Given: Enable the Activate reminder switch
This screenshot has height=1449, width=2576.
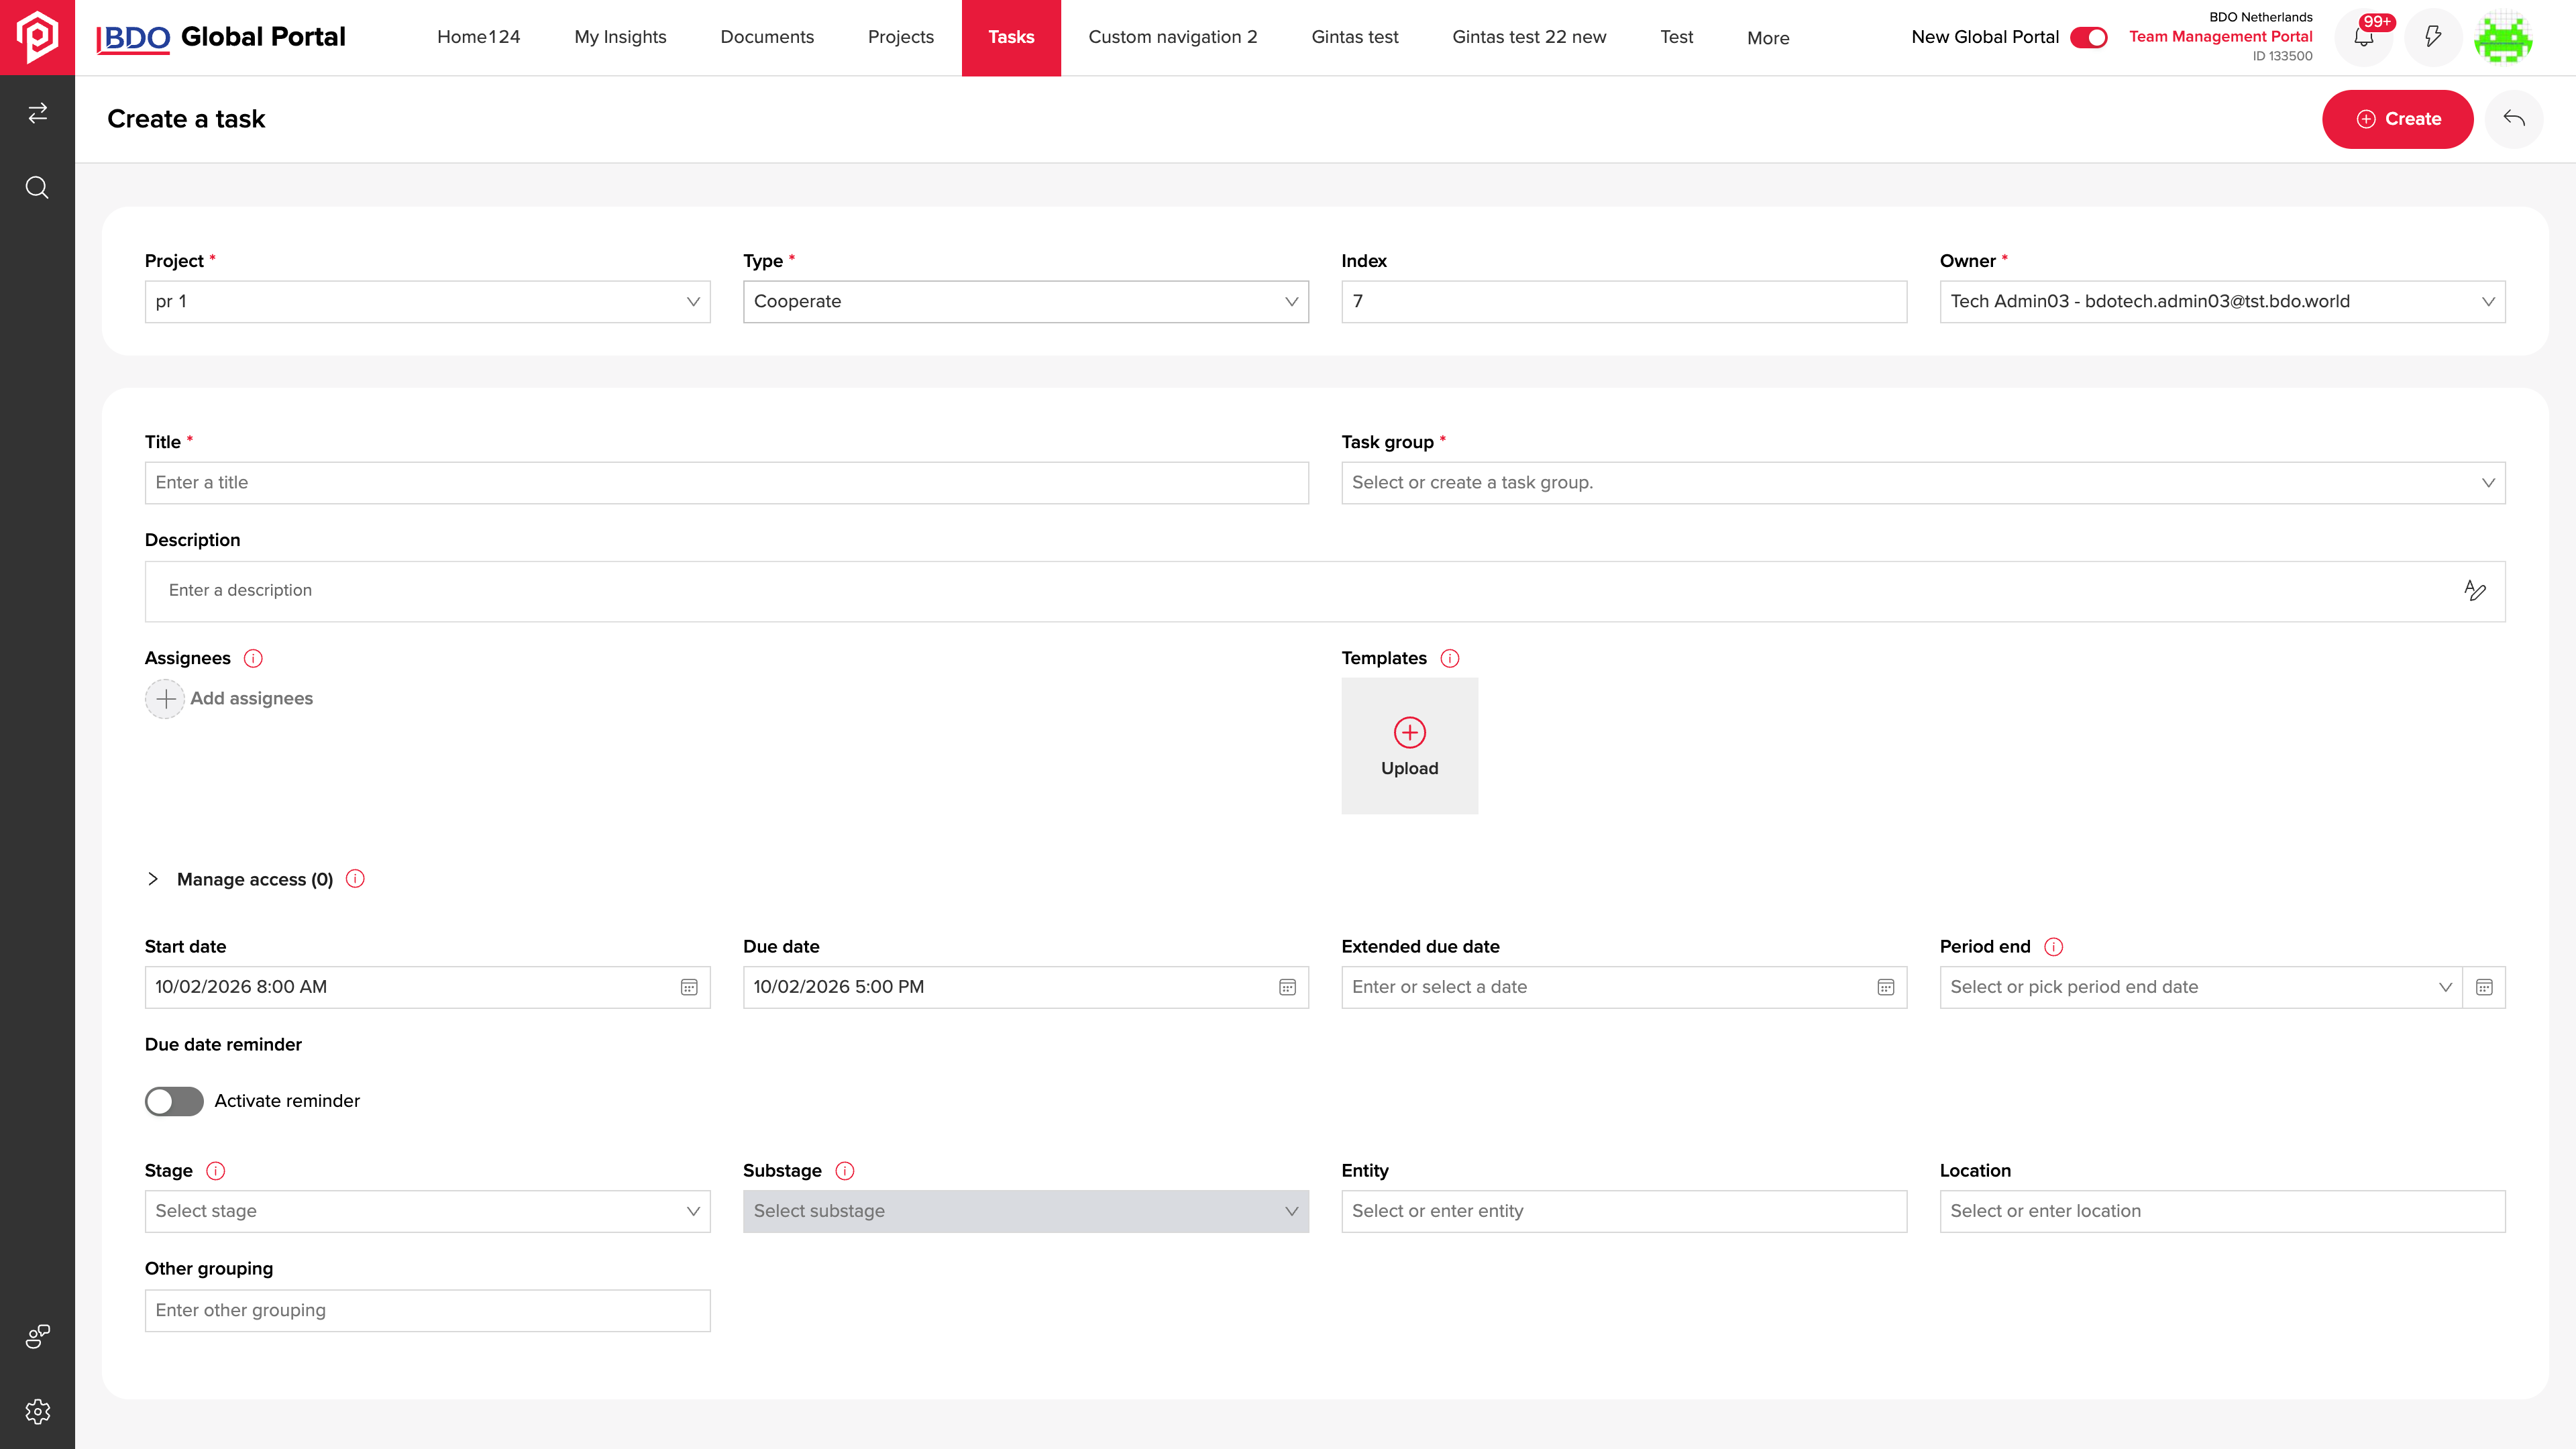Looking at the screenshot, I should click(x=174, y=1101).
